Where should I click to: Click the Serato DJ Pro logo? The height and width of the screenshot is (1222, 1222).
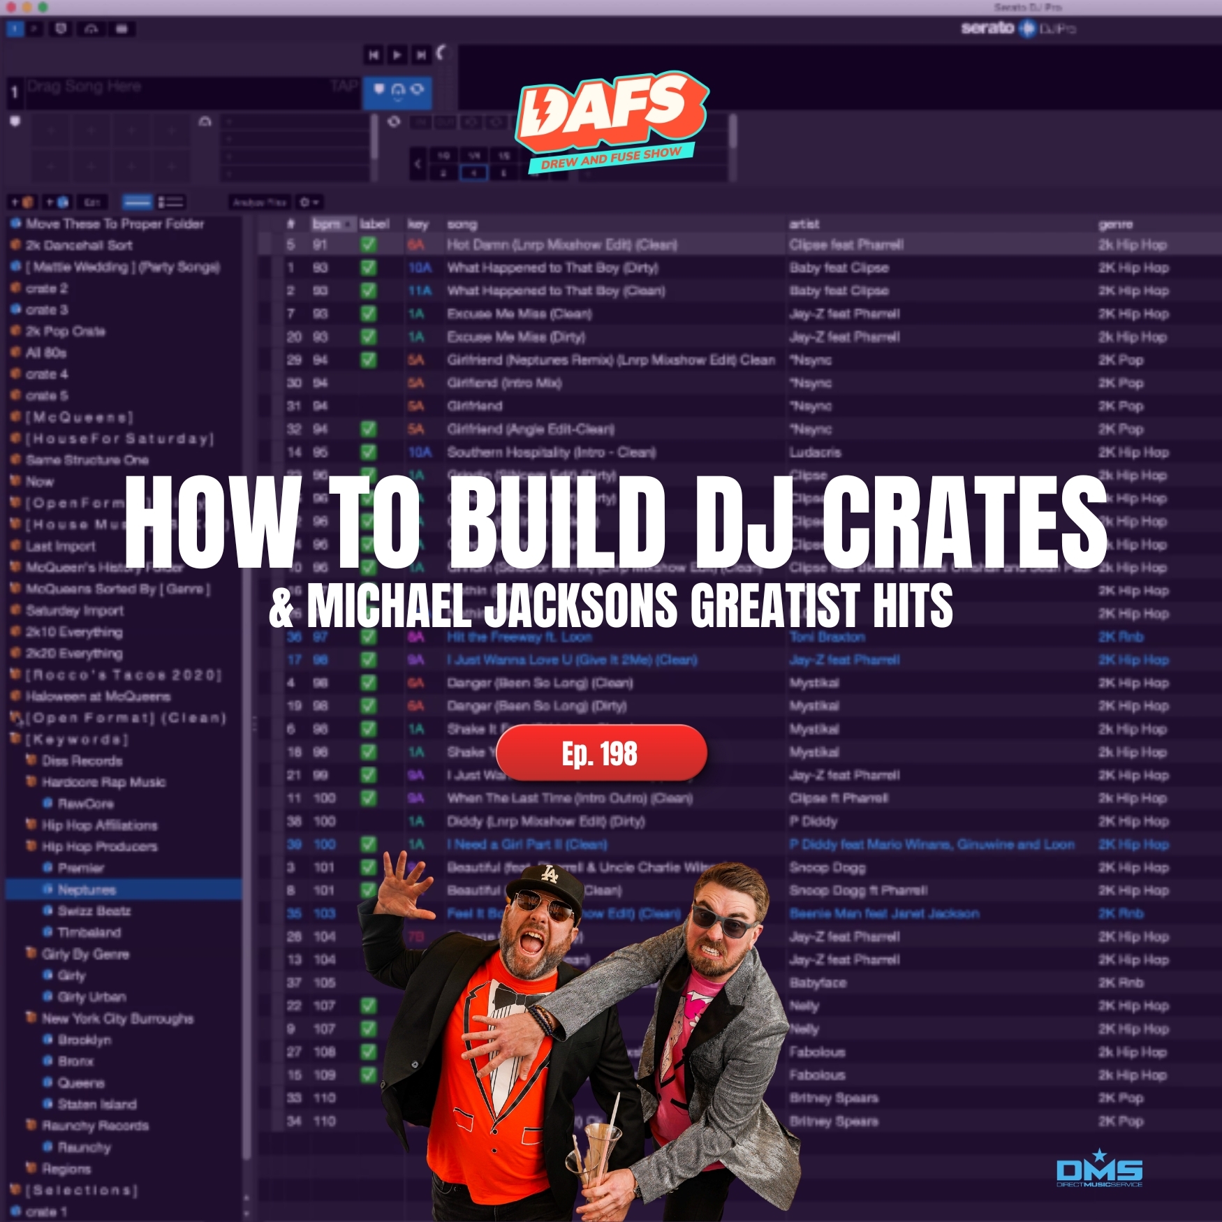(x=1018, y=29)
